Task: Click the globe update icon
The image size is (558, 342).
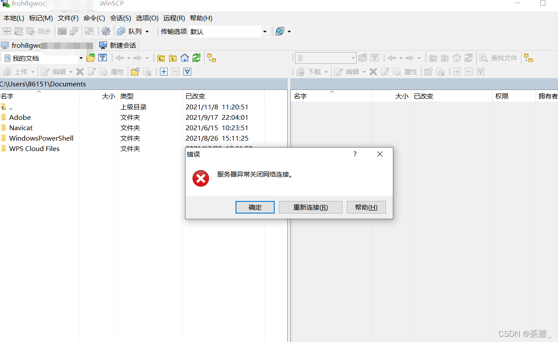Action: (x=280, y=31)
